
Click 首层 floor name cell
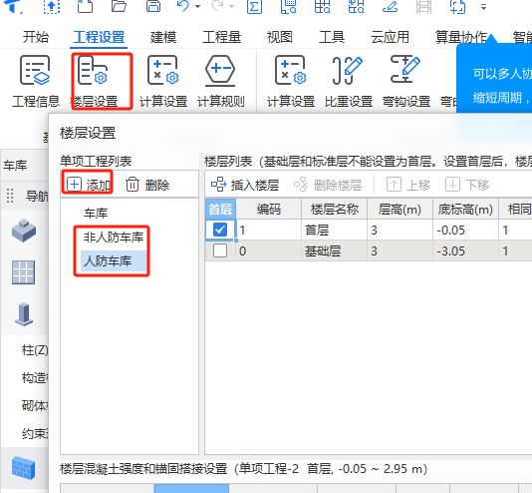coord(334,230)
